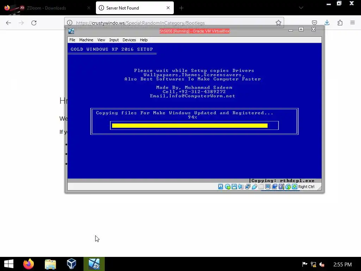Click the recording indicator icon

(274, 187)
